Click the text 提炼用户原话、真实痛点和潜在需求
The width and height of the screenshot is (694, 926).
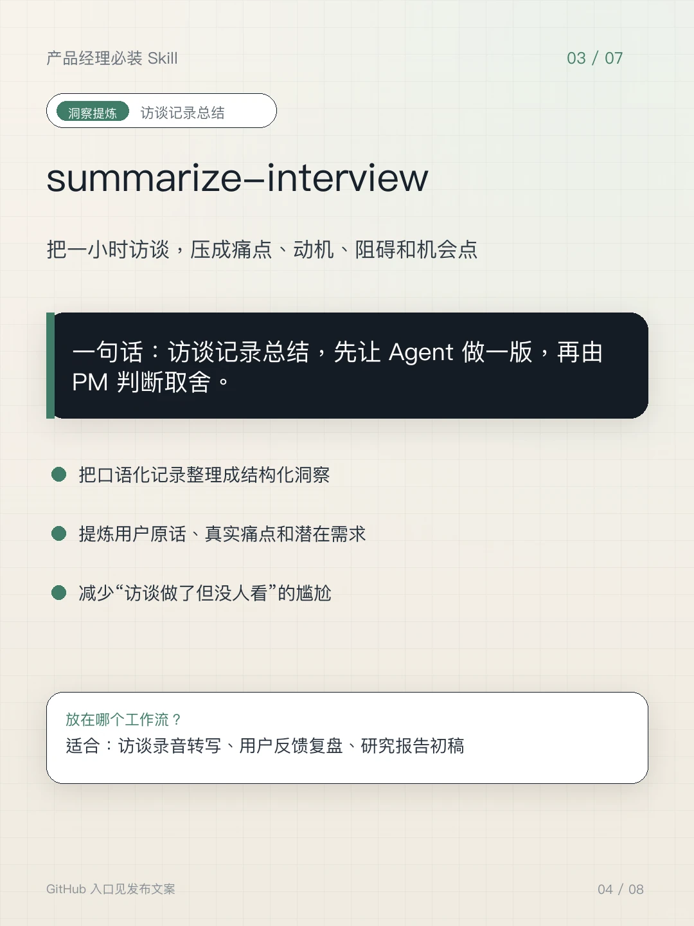pyautogui.click(x=222, y=534)
